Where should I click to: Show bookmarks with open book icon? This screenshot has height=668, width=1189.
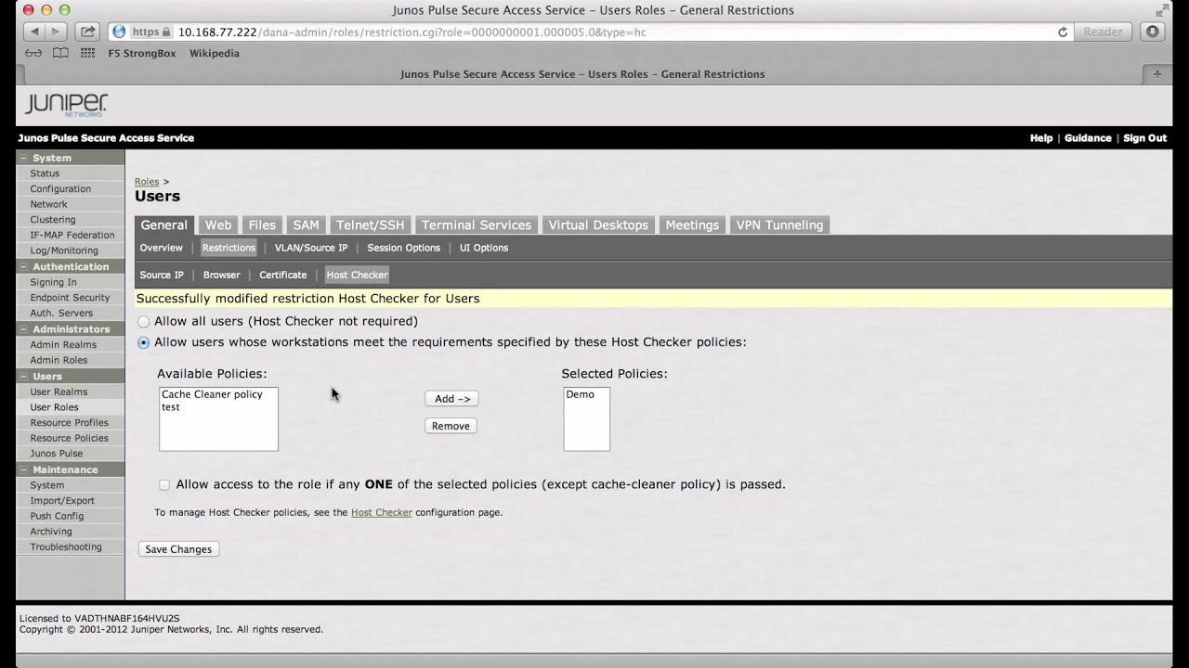60,53
